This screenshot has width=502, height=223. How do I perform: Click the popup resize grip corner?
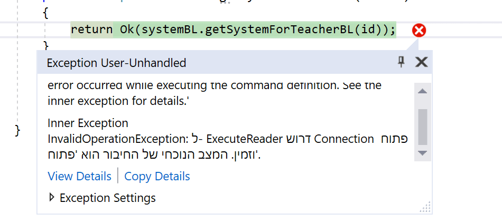(425, 208)
